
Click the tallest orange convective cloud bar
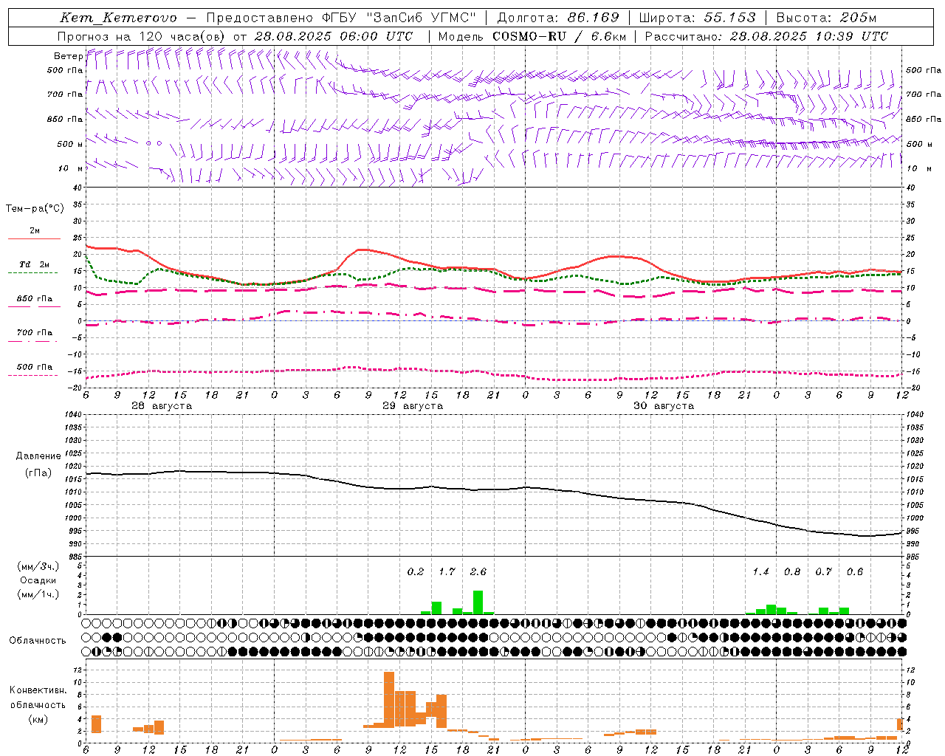coord(389,698)
